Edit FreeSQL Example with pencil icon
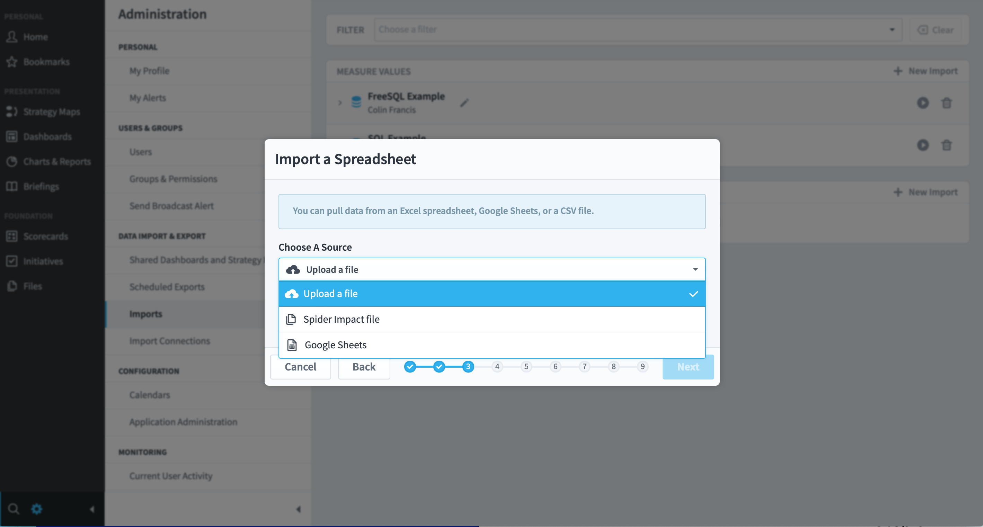 [x=464, y=102]
